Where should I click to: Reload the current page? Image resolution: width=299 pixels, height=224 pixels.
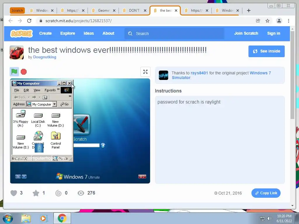29,21
